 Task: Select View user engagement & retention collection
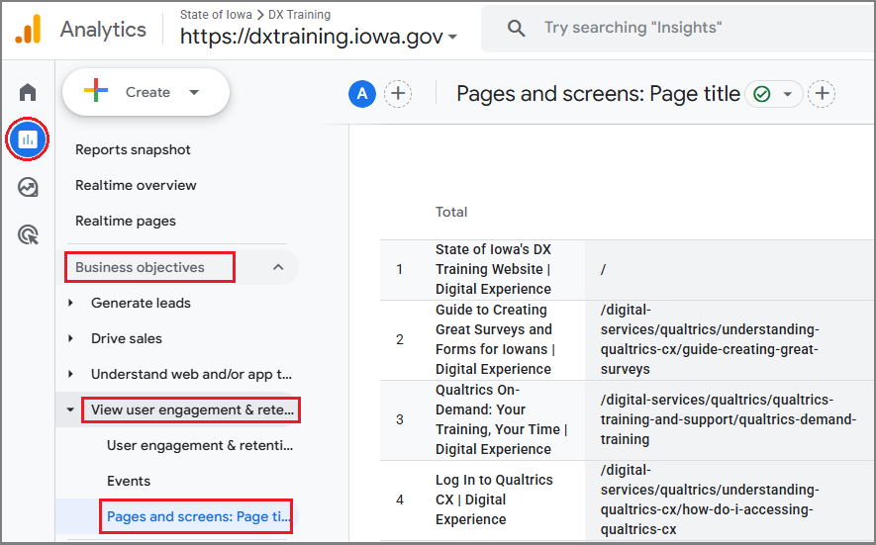[192, 409]
